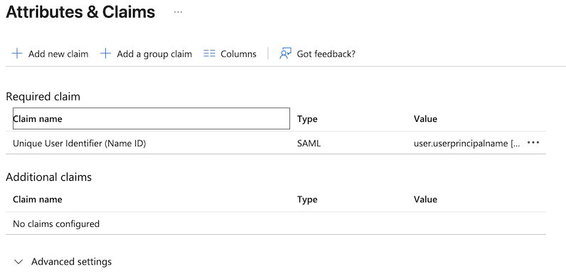566x276 pixels.
Task: Expand the Advanced settings chevron
Action: coord(18,262)
